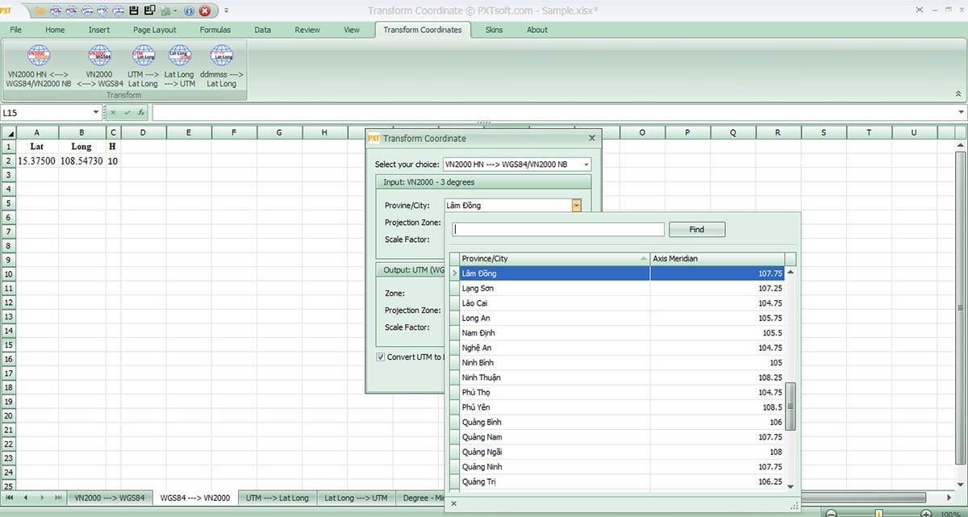Open the Formulas ribbon tab

click(215, 30)
